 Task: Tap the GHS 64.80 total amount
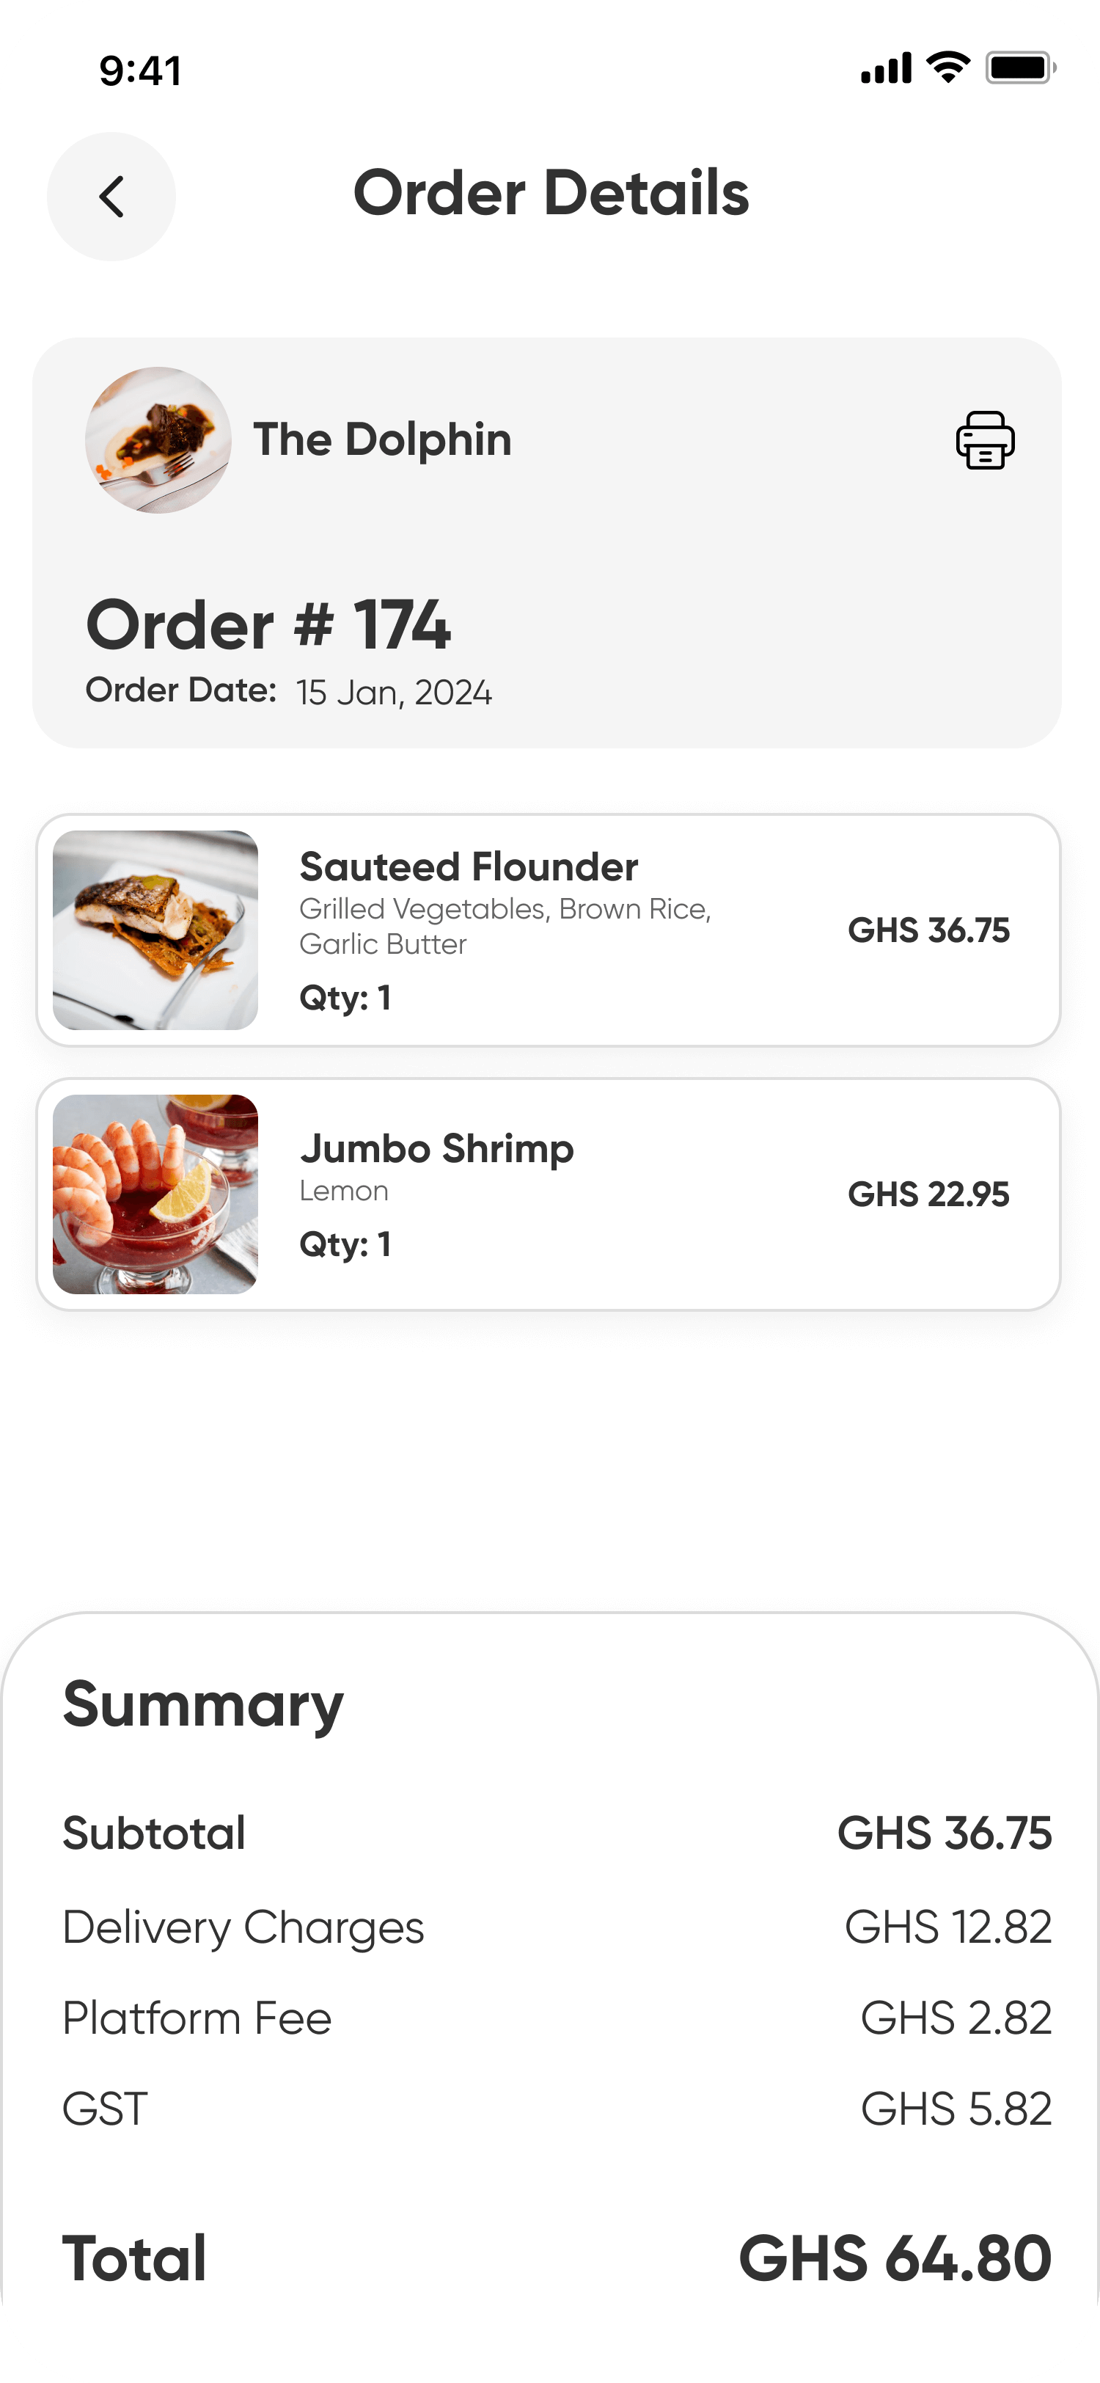[x=894, y=2258]
